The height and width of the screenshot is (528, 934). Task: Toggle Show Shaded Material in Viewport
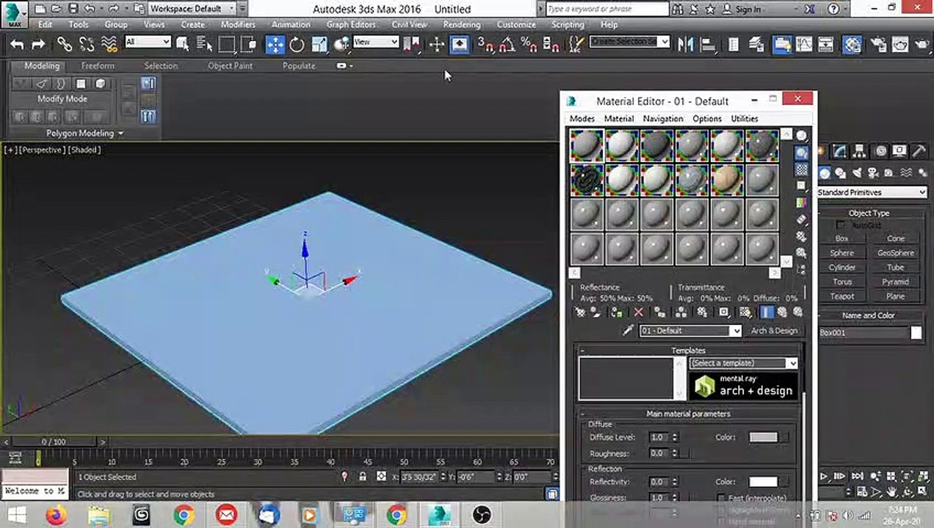point(745,312)
